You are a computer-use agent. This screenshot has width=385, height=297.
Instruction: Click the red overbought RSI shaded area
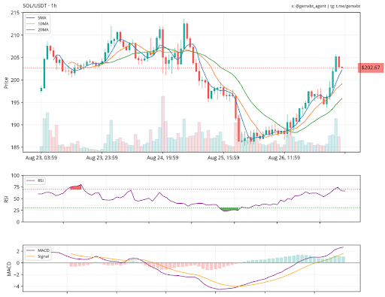[x=76, y=187]
